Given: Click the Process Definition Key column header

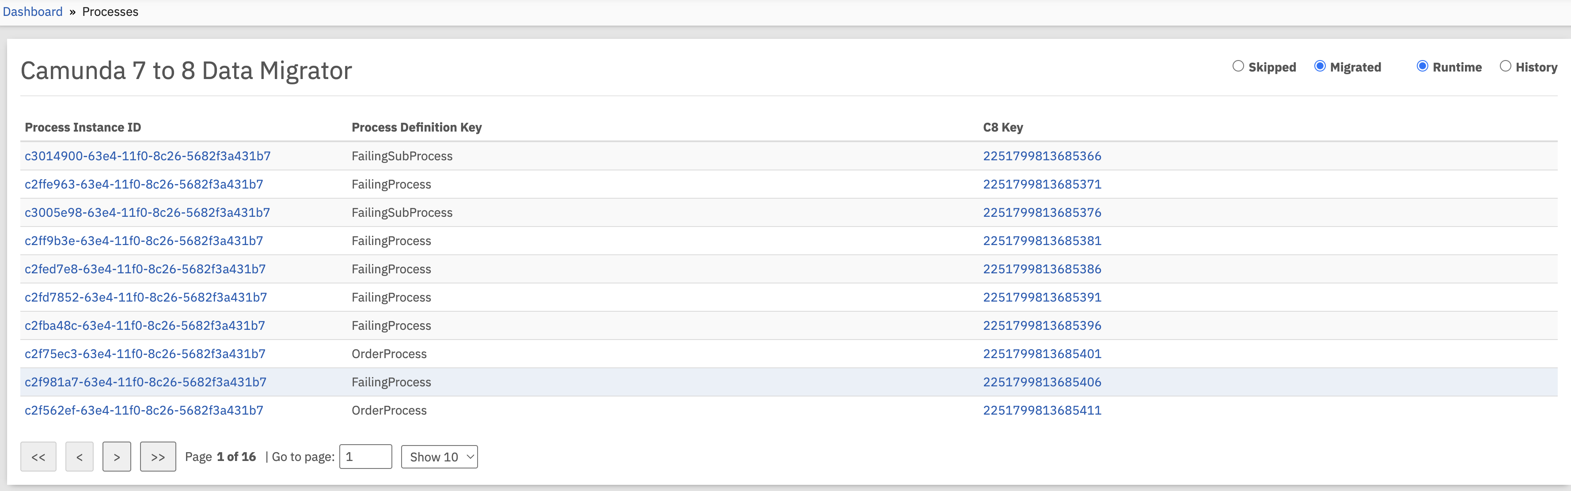Looking at the screenshot, I should coord(417,127).
